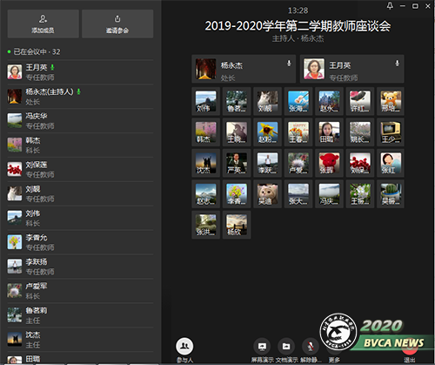Screen dimensions: 435x365
Task: Select 冯庆华 entry in member list
Action: pyautogui.click(x=80, y=121)
